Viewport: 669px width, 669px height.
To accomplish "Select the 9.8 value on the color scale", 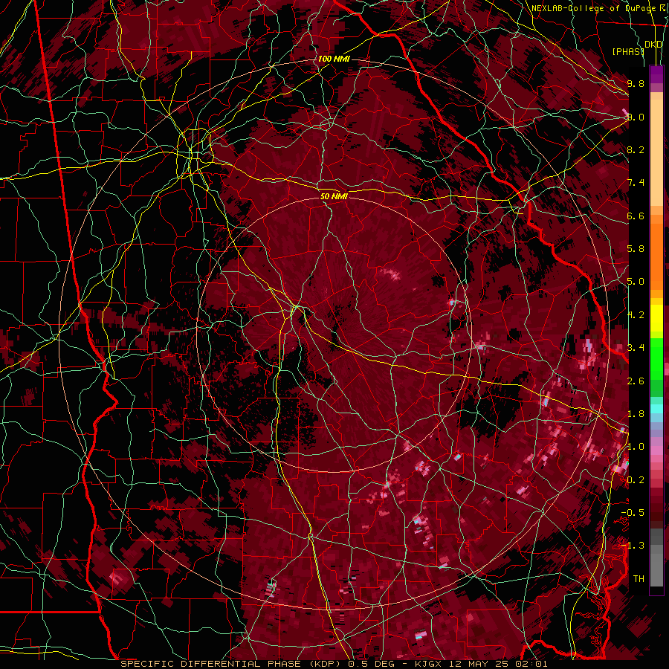I will click(x=636, y=83).
